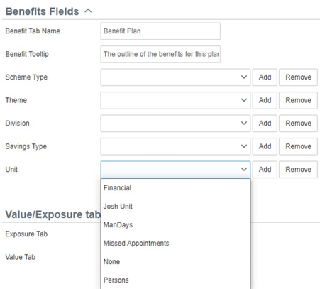Open the Scheme Type dropdown
This screenshot has width=320, height=289.
point(175,77)
